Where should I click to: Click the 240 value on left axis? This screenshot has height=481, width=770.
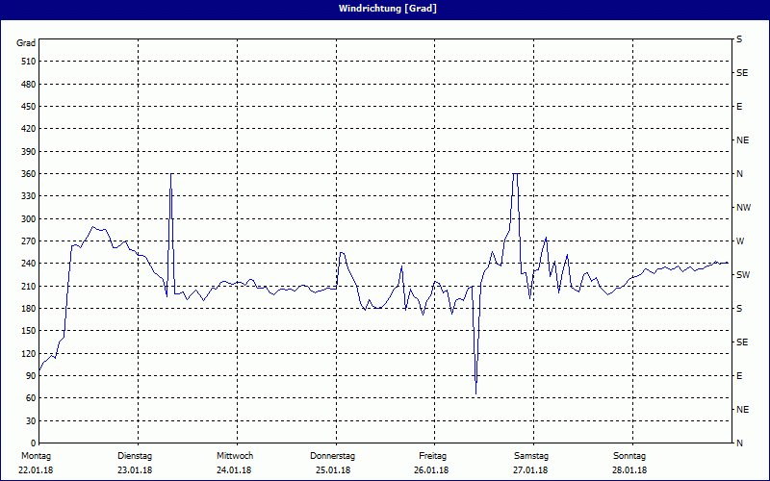click(x=28, y=264)
